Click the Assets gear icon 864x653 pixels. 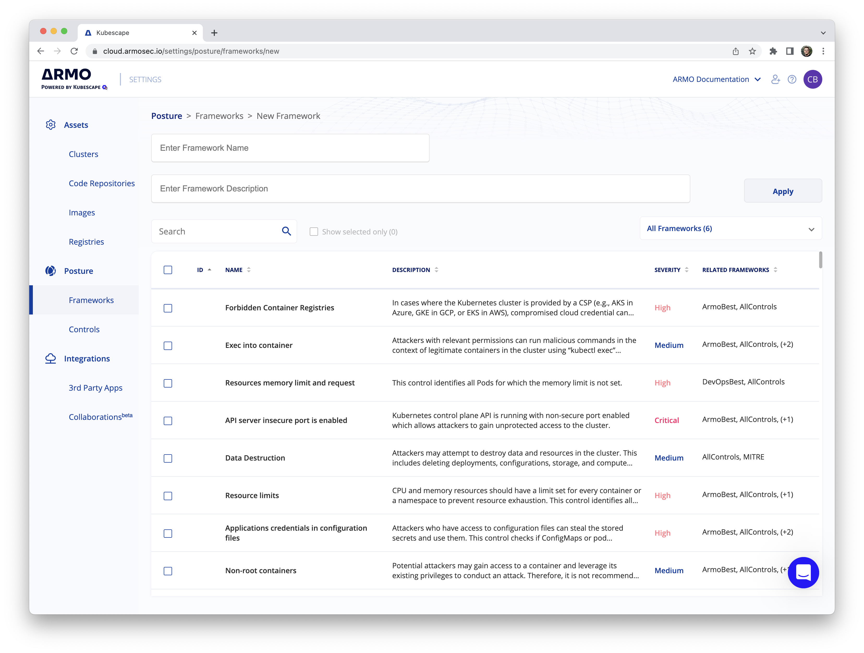[50, 125]
